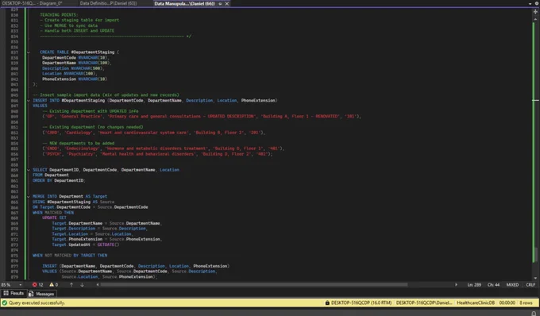
Task: Click the HealthcareClinicDB database name
Action: (476, 303)
